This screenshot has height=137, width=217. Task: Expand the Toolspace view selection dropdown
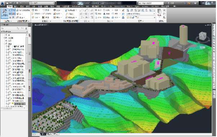click(14, 32)
